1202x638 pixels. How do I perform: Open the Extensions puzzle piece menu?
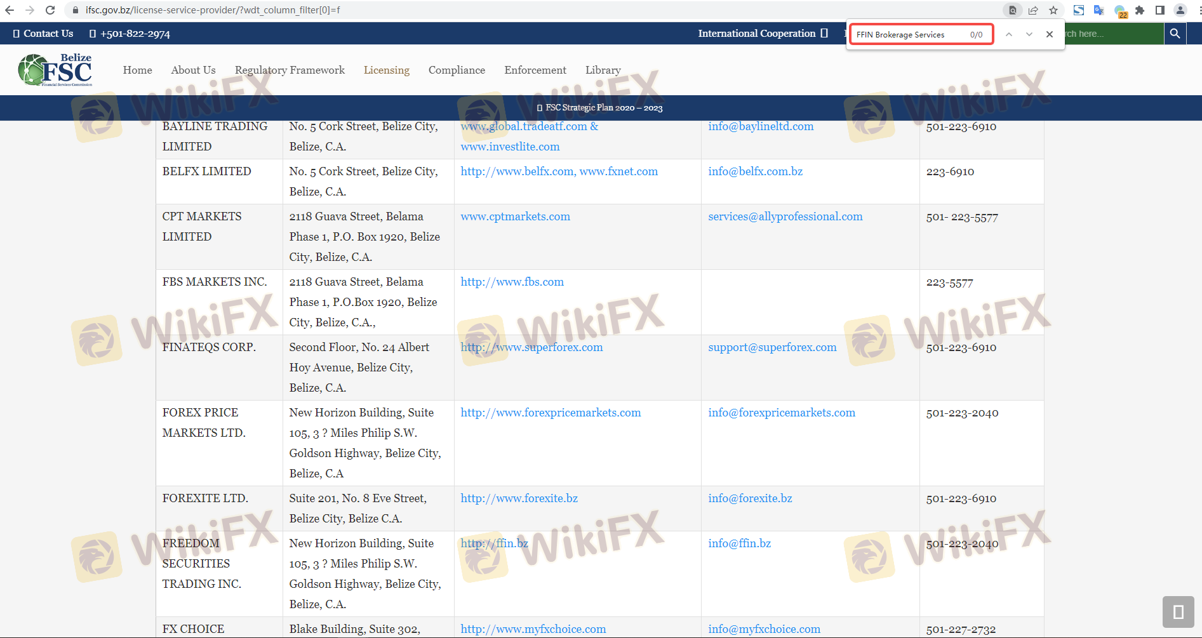tap(1140, 10)
